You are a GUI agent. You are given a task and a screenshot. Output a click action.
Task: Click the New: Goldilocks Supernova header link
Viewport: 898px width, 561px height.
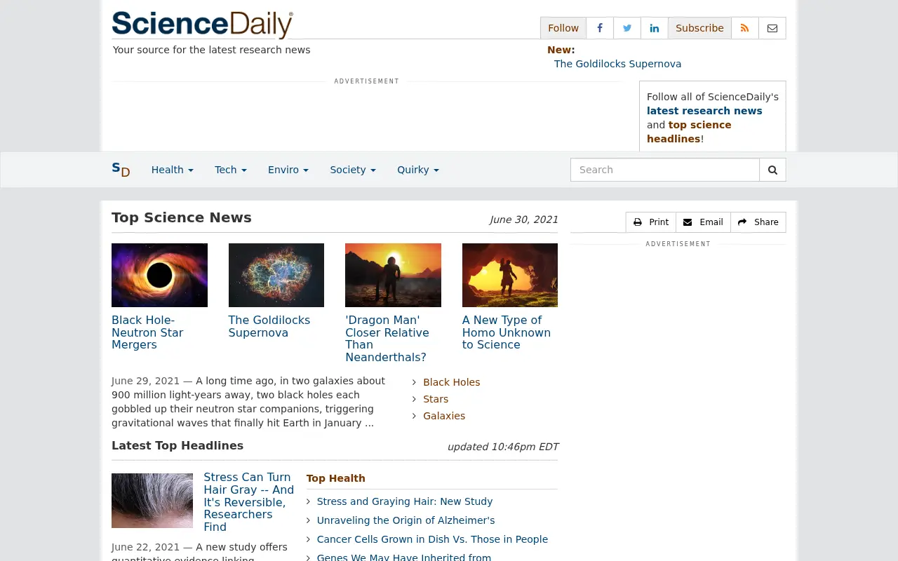click(x=617, y=64)
